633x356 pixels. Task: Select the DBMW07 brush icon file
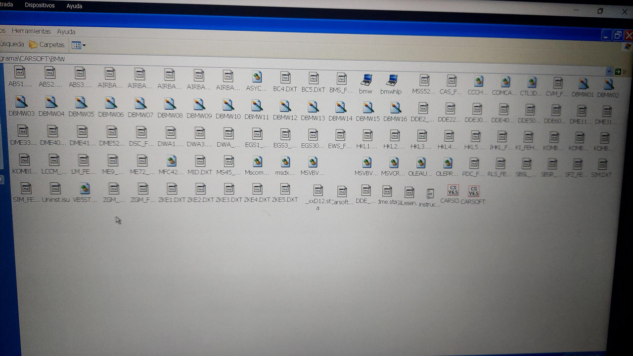pyautogui.click(x=140, y=103)
